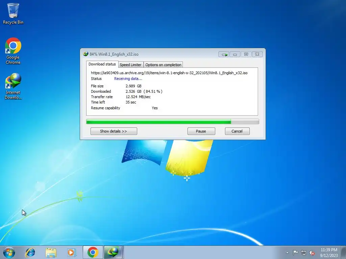Switch to the Download status tab
Image resolution: width=346 pixels, height=259 pixels.
(x=102, y=64)
